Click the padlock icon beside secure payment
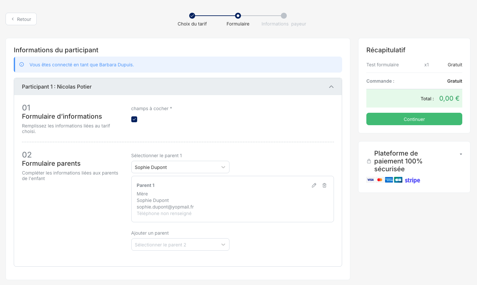Screen dimensions: 477x285 pos(369,161)
